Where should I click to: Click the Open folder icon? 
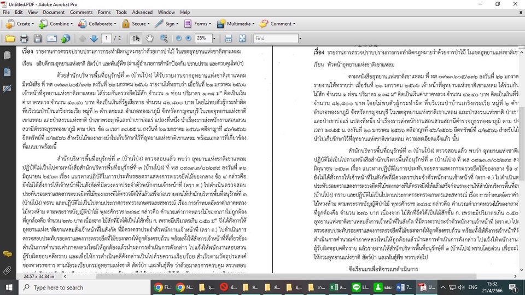(x=10, y=38)
